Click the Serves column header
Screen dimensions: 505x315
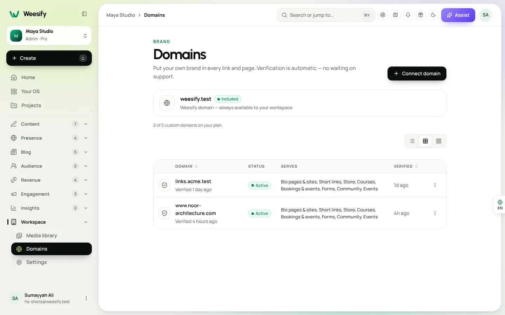(x=289, y=166)
